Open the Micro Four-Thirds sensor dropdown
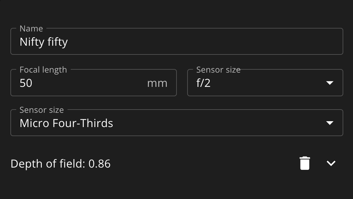Image resolution: width=353 pixels, height=199 pixels. coord(177,123)
